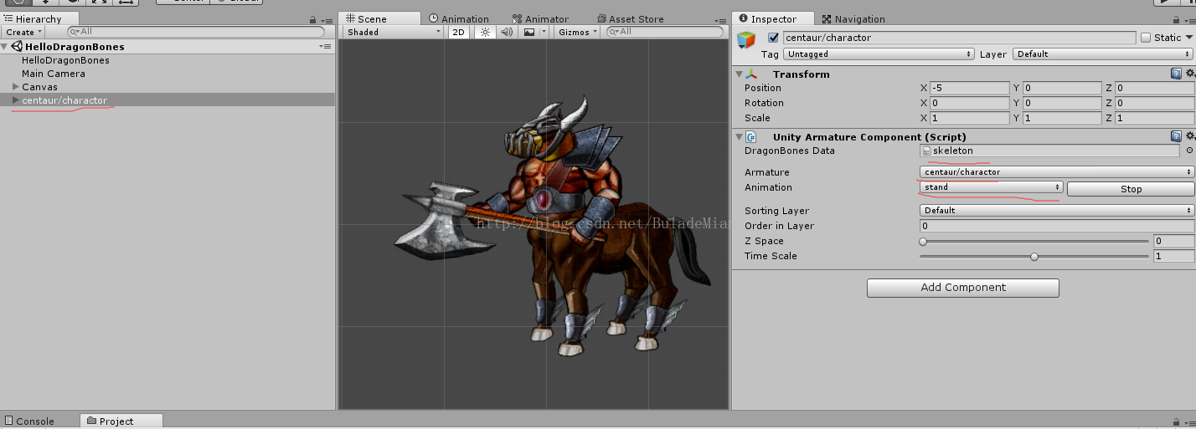Open Scene view panel options menu

[x=721, y=20]
